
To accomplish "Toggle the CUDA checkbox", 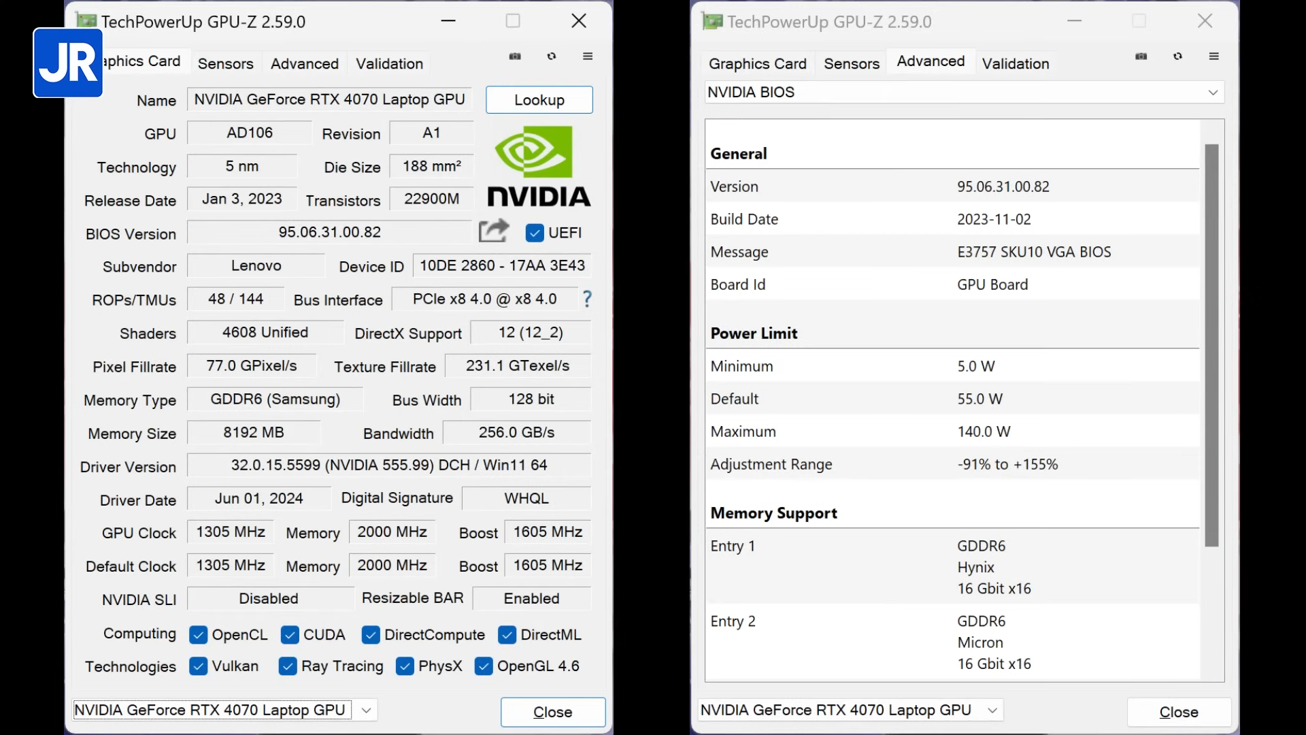I will pyautogui.click(x=290, y=635).
